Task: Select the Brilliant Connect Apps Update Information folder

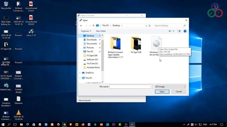Action: [115, 47]
